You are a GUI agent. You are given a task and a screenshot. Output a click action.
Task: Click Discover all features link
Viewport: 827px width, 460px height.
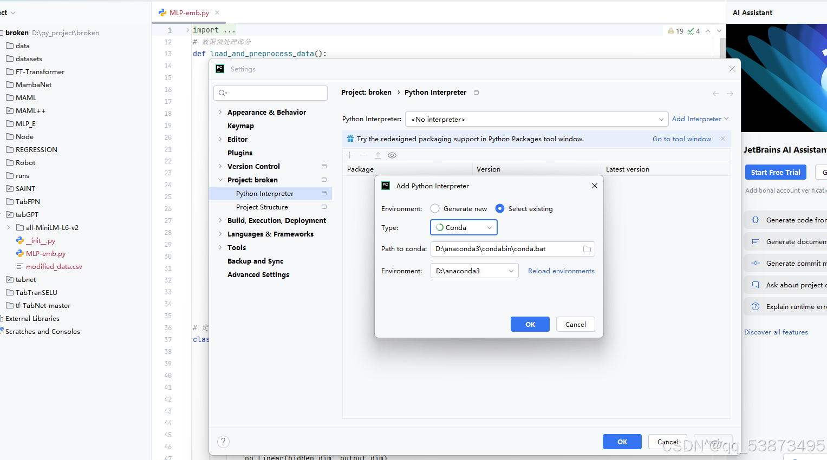pos(776,332)
